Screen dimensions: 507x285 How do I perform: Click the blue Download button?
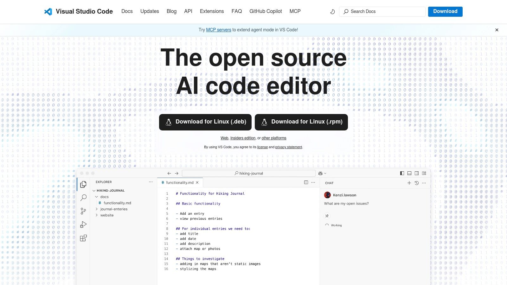point(445,11)
